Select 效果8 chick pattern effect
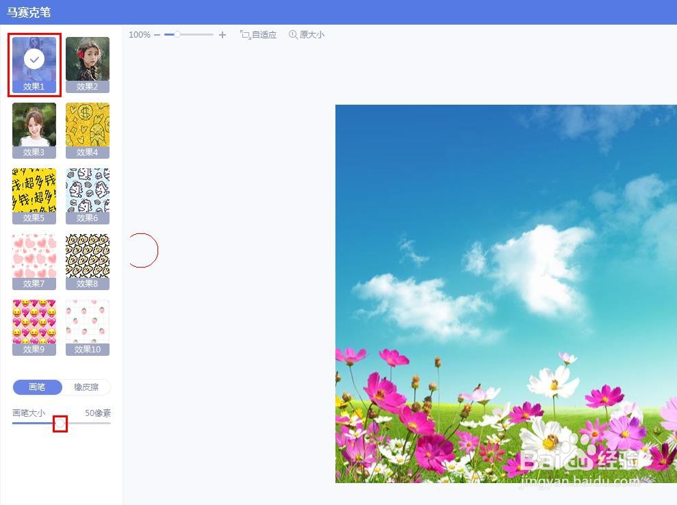Screen dimensions: 677x505 [88, 256]
